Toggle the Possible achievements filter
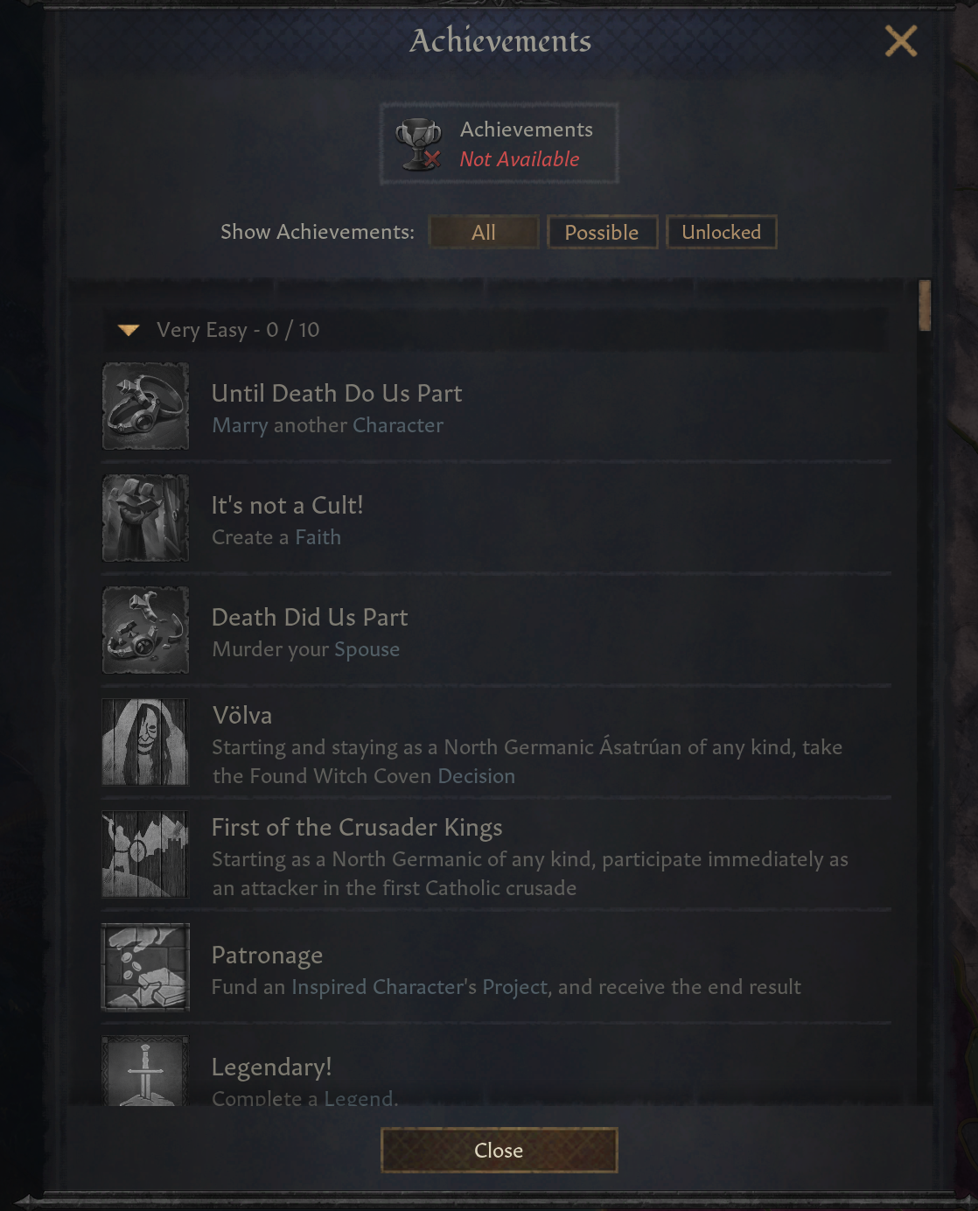Image resolution: width=978 pixels, height=1211 pixels. 602,233
